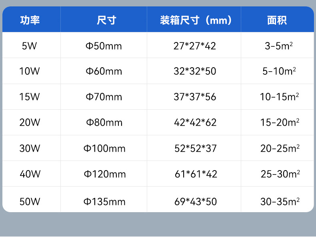
Task: Select the 20-25m² area value
Action: (x=280, y=149)
